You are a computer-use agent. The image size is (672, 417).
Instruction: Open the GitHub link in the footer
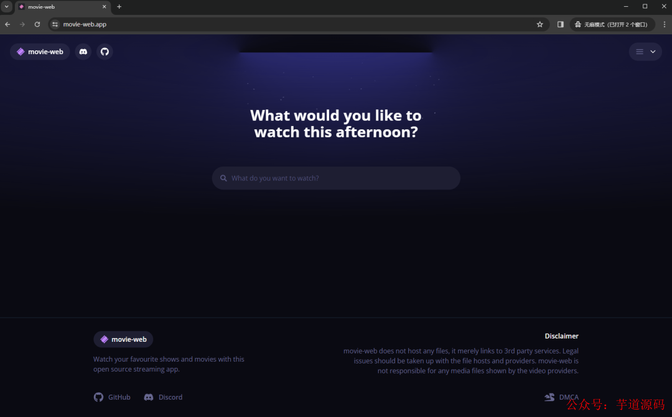(x=112, y=397)
